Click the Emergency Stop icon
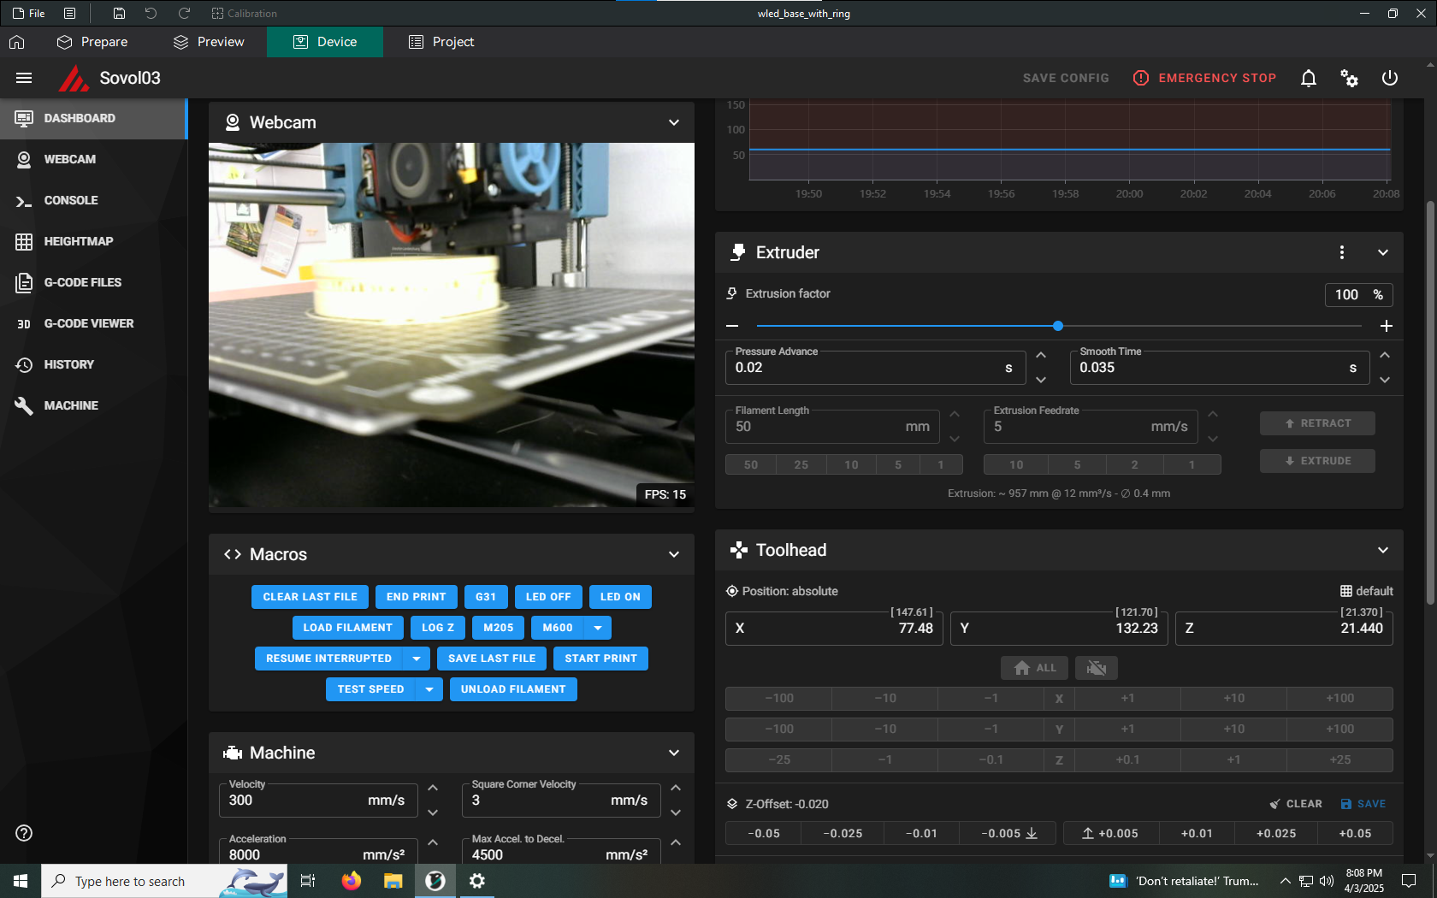Image resolution: width=1437 pixels, height=898 pixels. coord(1141,78)
